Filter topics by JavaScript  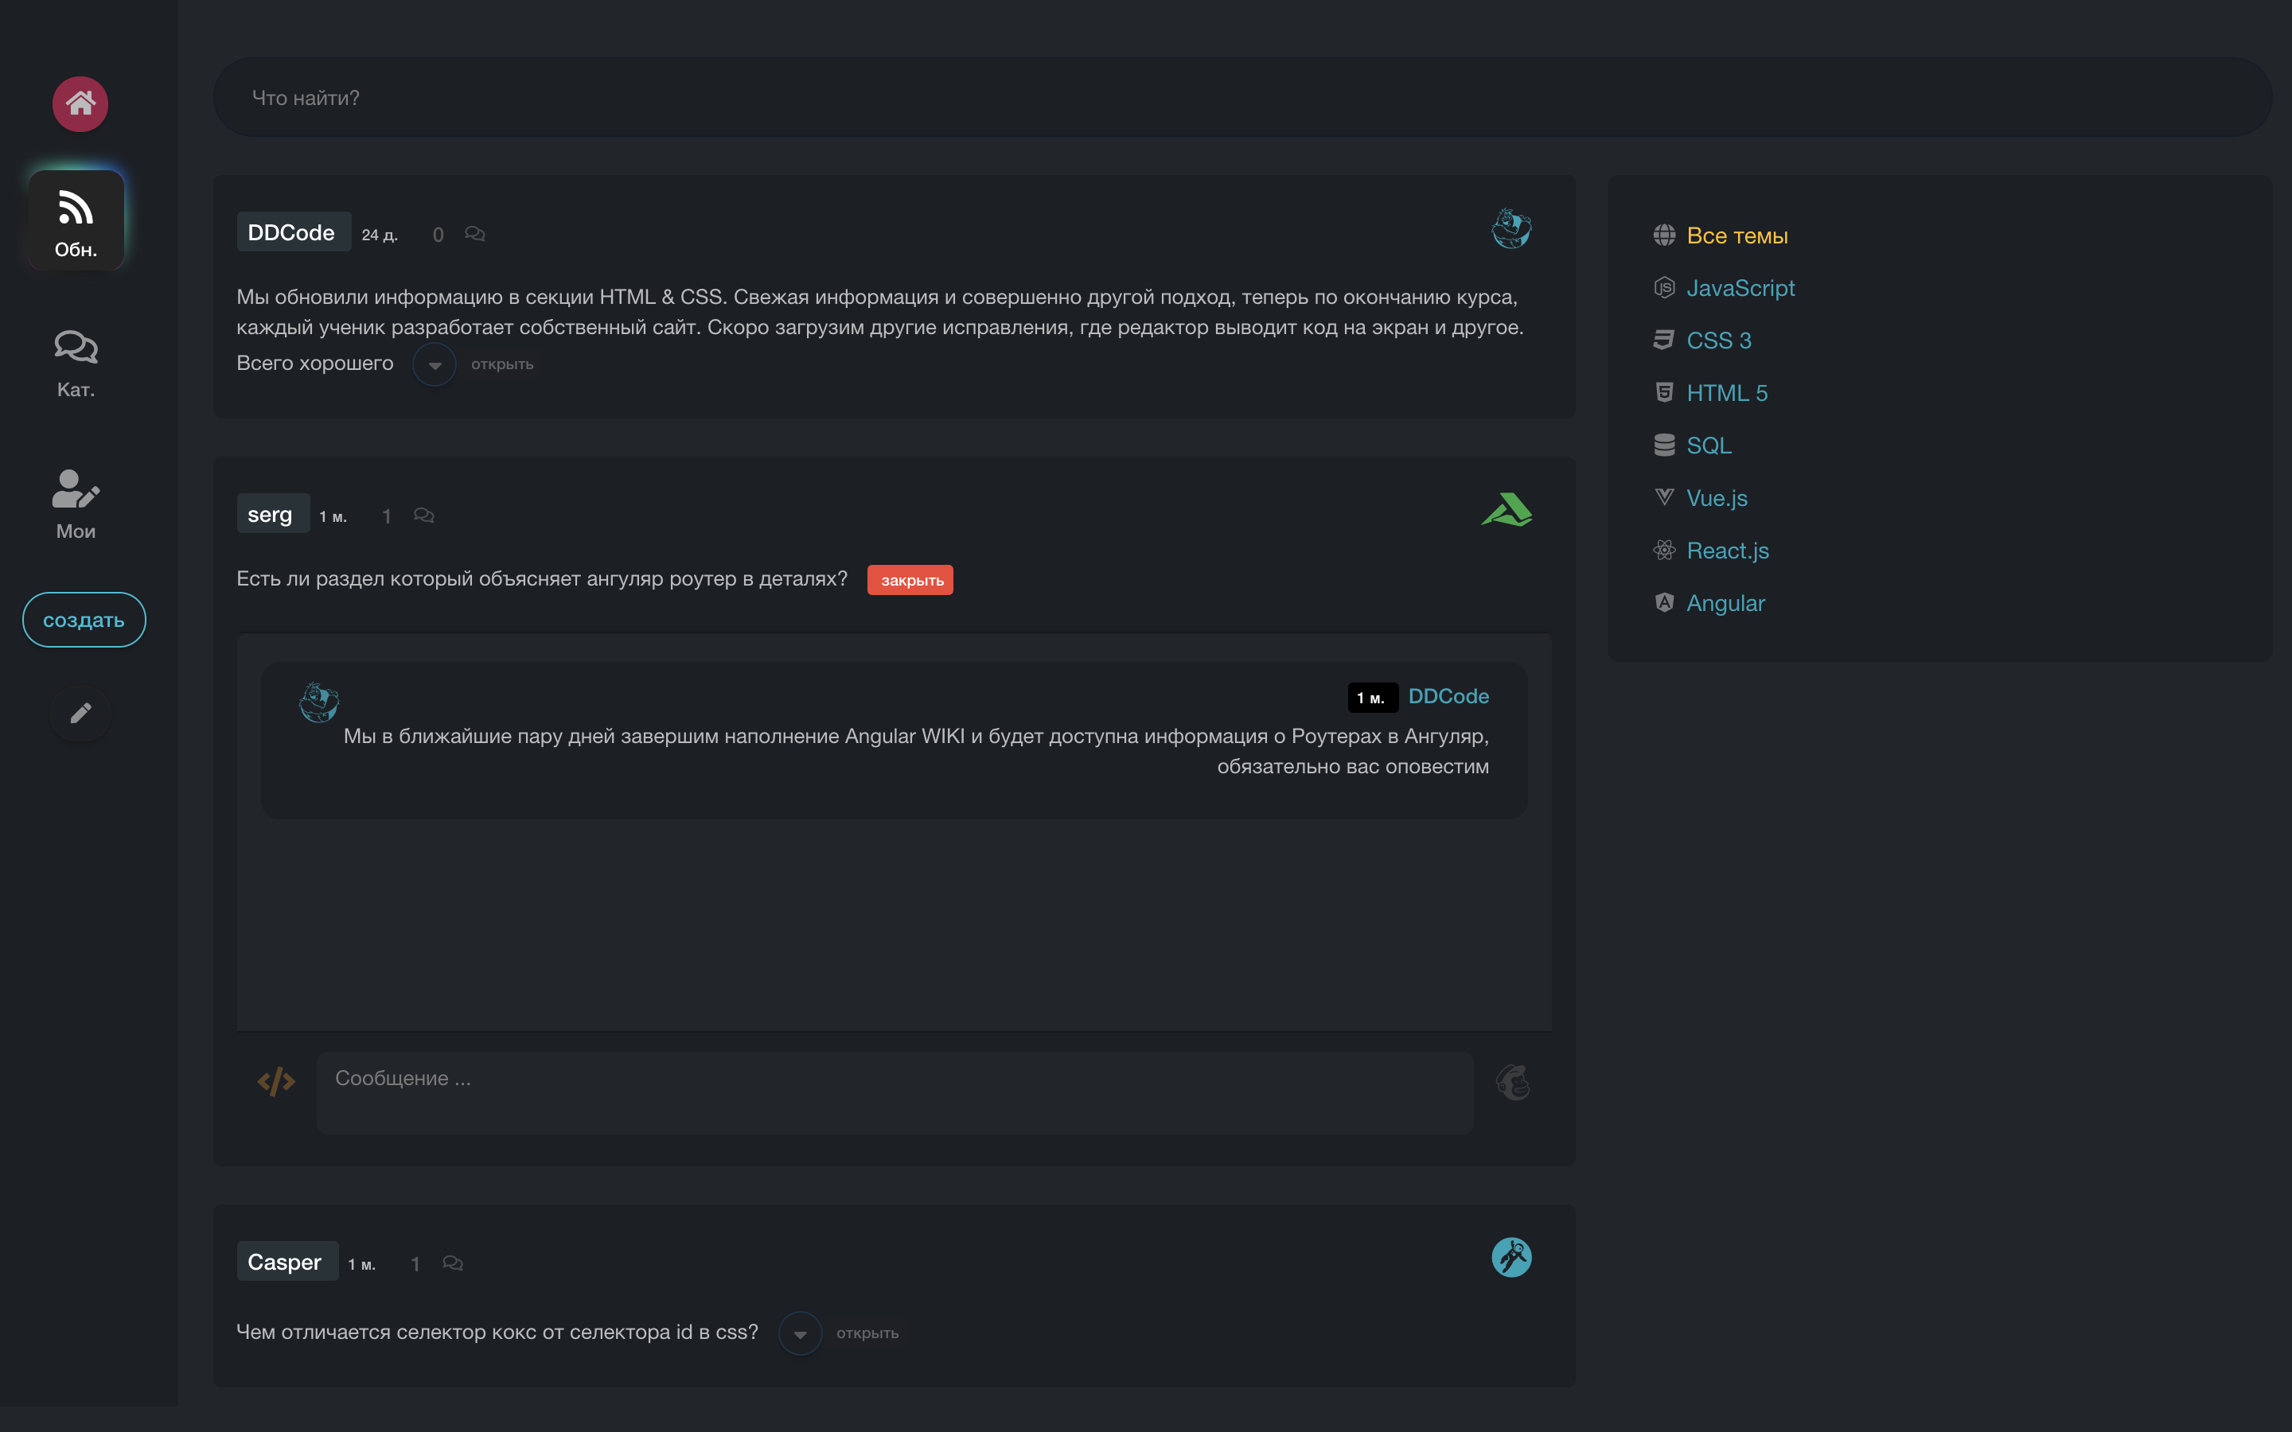point(1740,288)
